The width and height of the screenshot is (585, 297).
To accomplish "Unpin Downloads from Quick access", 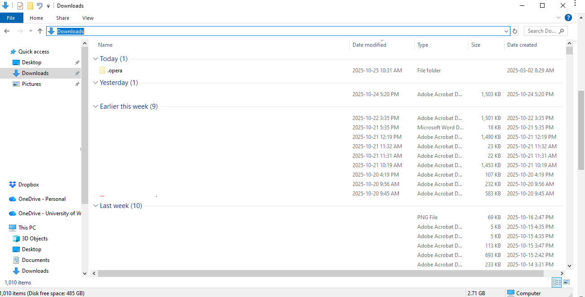I will [x=77, y=73].
